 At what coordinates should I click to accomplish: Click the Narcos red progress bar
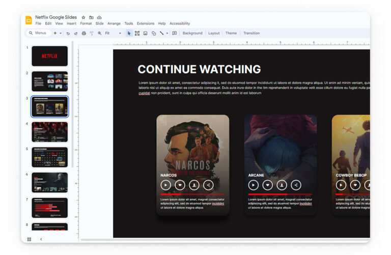pos(192,194)
